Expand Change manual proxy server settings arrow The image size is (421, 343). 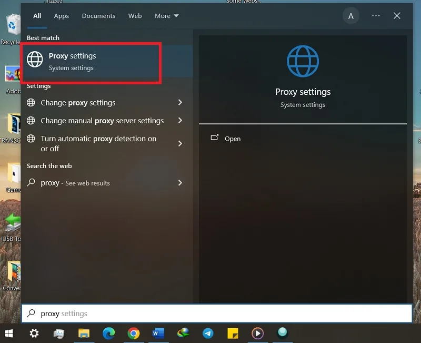pyautogui.click(x=180, y=121)
